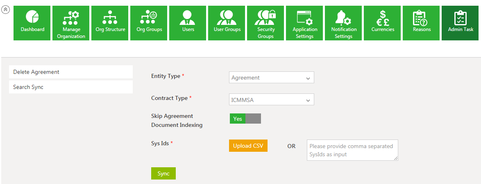Open the Security Groups tile

pos(266,23)
